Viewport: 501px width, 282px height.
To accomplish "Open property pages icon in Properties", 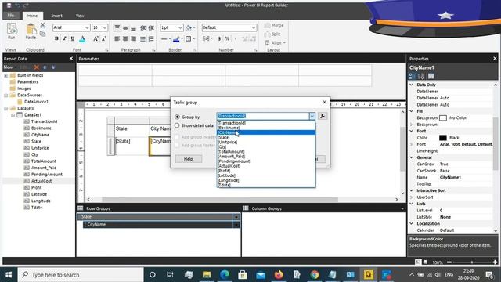I will point(431,76).
